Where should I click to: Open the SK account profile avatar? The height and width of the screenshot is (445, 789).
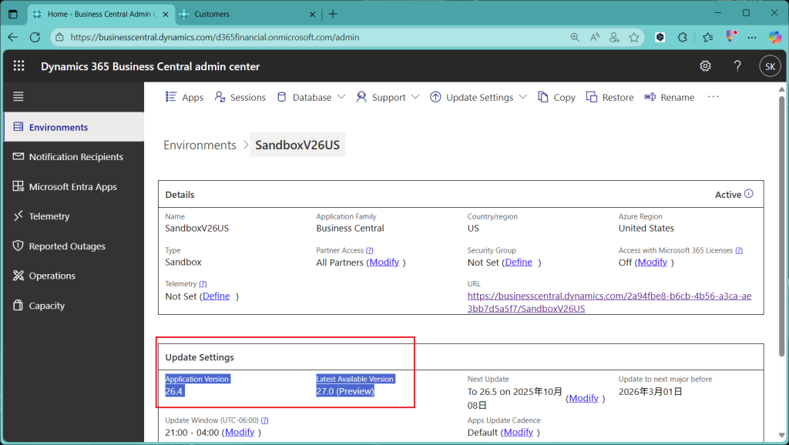[x=770, y=66]
